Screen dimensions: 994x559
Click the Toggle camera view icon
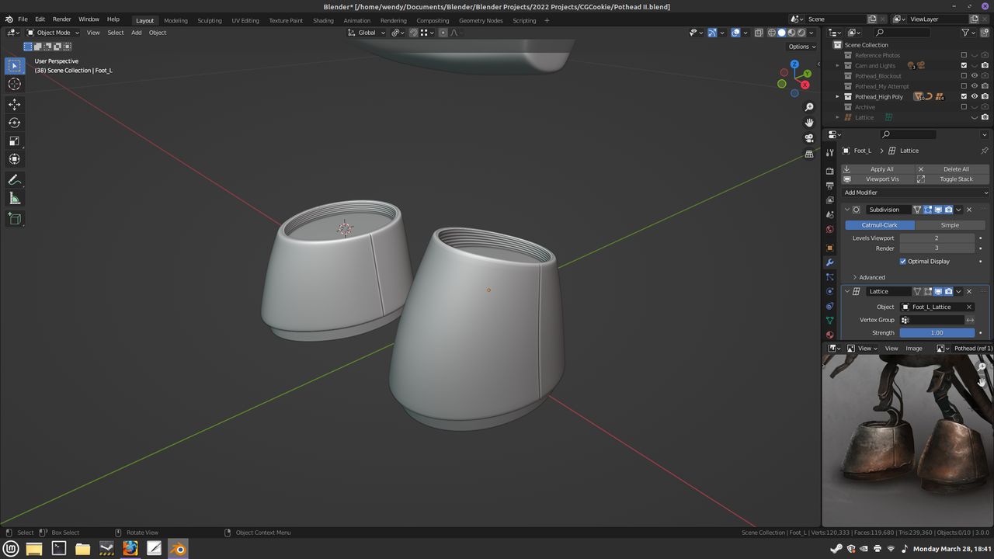point(809,138)
